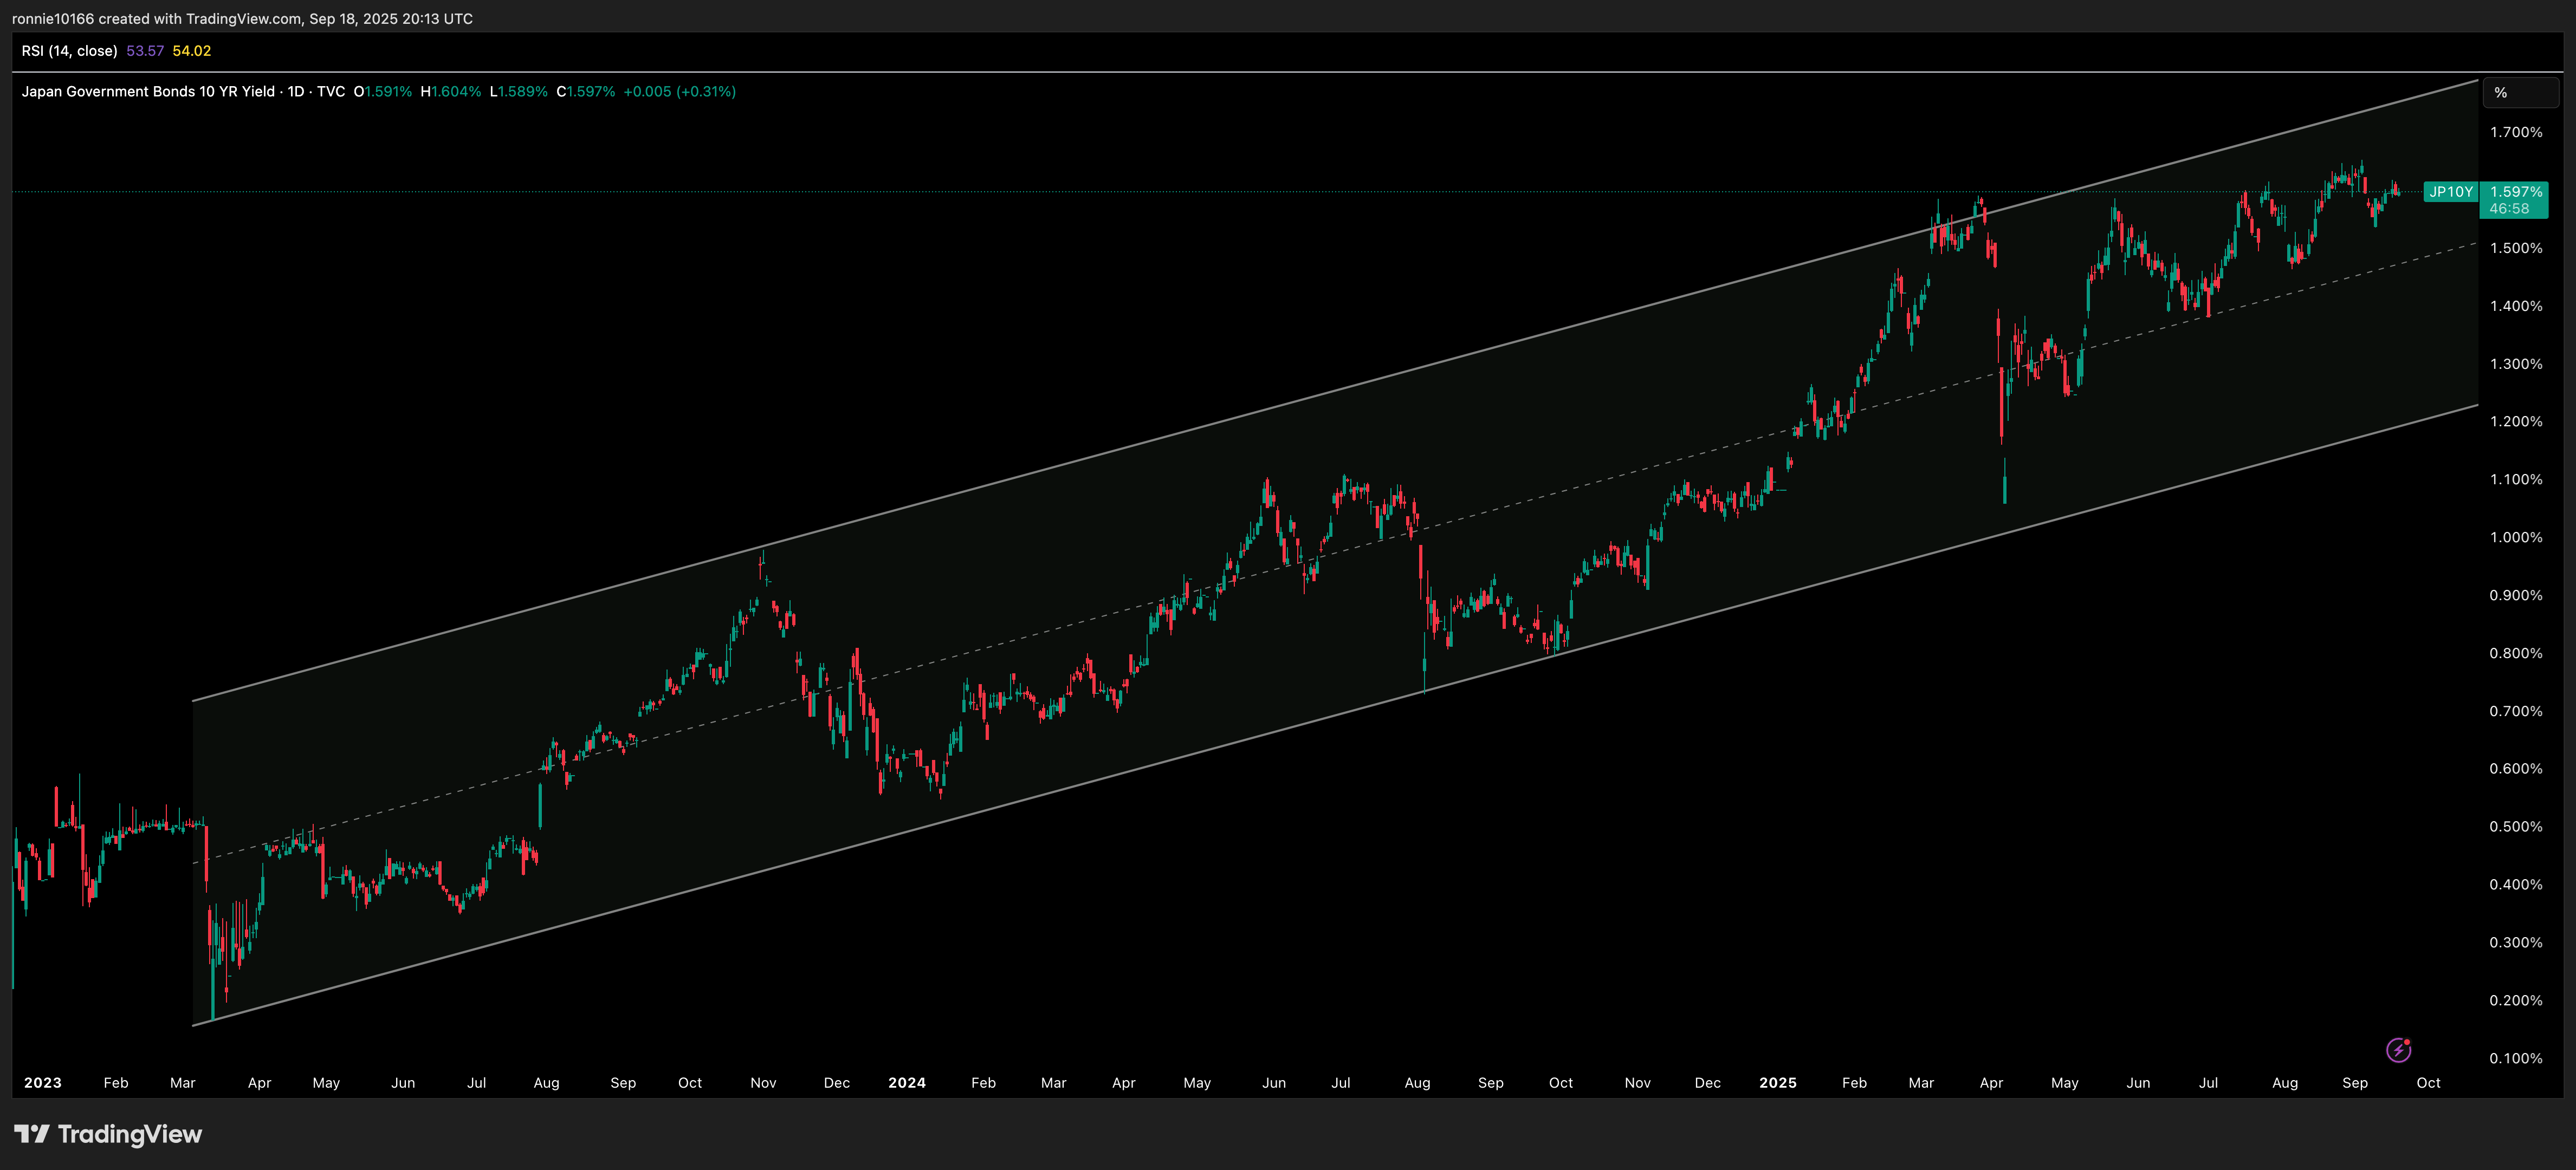Viewport: 2576px width, 1170px height.
Task: Click the 2024 label on time axis
Action: pyautogui.click(x=906, y=1083)
